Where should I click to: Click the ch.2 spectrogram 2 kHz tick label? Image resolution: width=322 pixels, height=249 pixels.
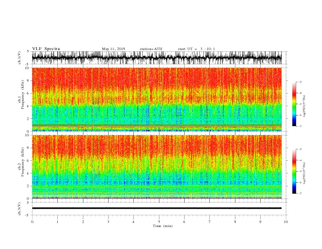click(28, 186)
